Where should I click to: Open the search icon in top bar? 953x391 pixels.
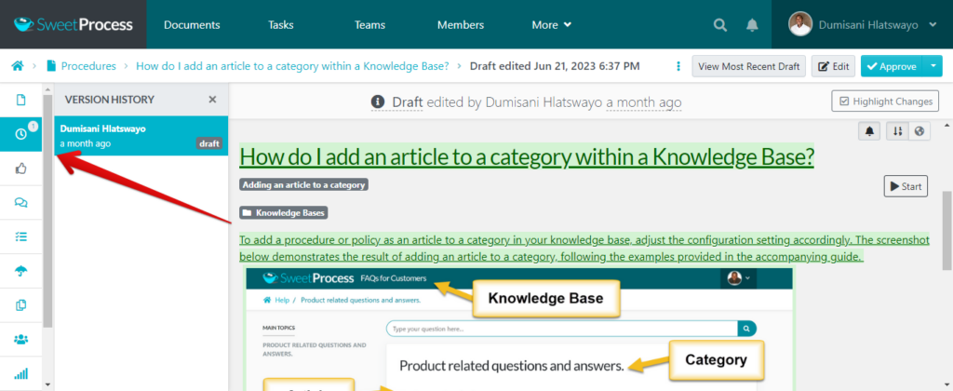(x=719, y=25)
